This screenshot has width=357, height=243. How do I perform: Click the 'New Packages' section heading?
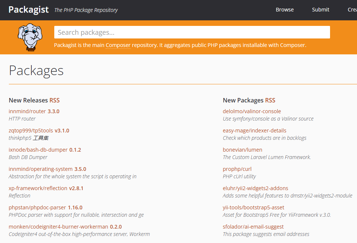243,100
